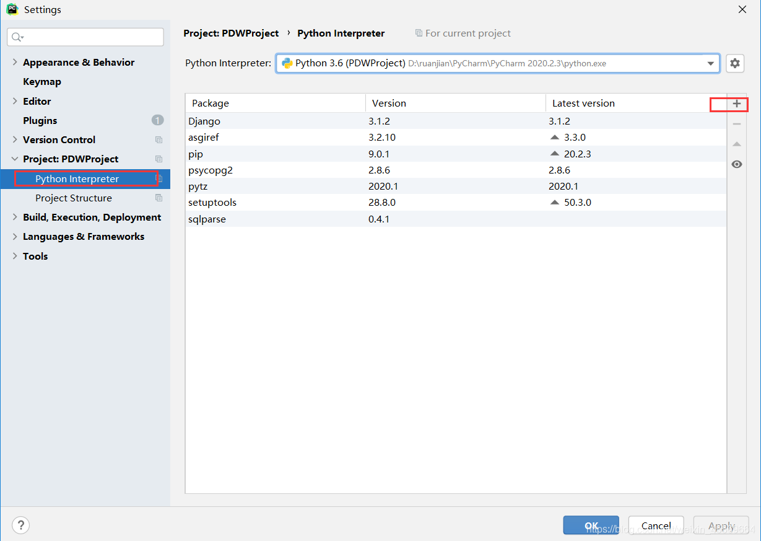Expand the Build, Execution, Deployment section
The image size is (761, 541).
click(14, 217)
